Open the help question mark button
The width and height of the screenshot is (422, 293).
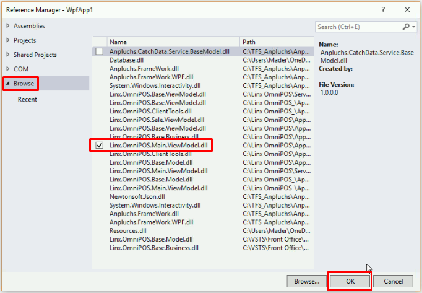tap(383, 10)
